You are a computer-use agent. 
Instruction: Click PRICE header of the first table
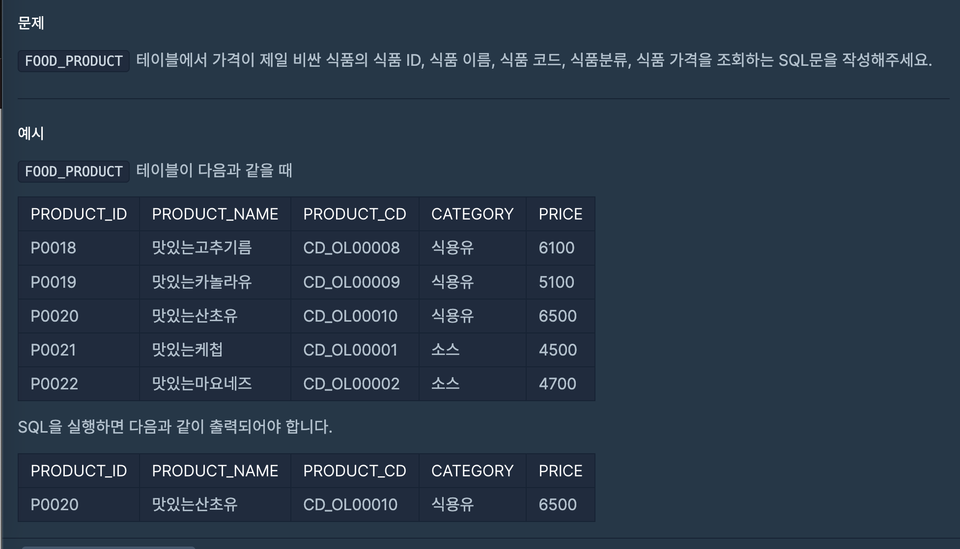point(560,214)
